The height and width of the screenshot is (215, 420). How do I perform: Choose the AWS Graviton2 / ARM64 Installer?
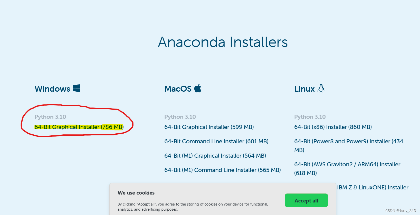(347, 165)
